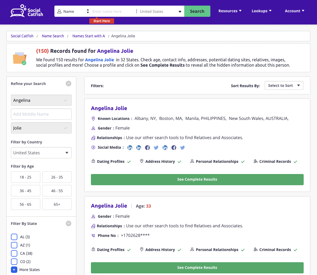Check the AL (3) state checkbox
Screen dimensions: 317x275
pyautogui.click(x=14, y=237)
